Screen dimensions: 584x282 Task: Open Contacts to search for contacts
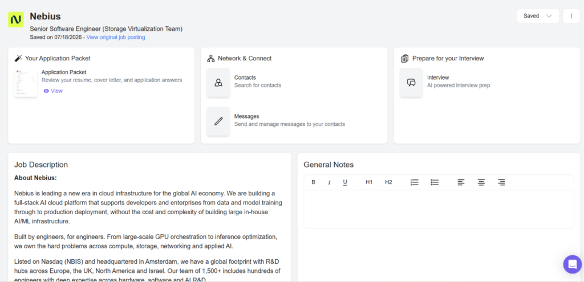[258, 81]
